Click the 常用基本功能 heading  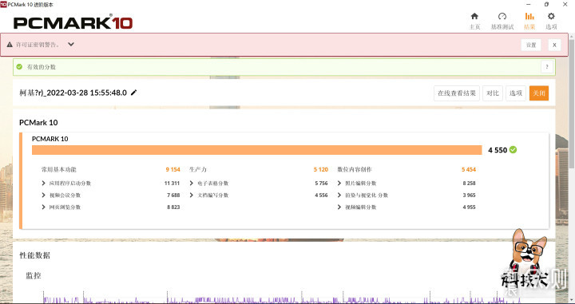pos(58,169)
